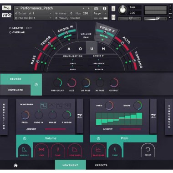
Task: Enable the Legato option
Action: click(10, 28)
